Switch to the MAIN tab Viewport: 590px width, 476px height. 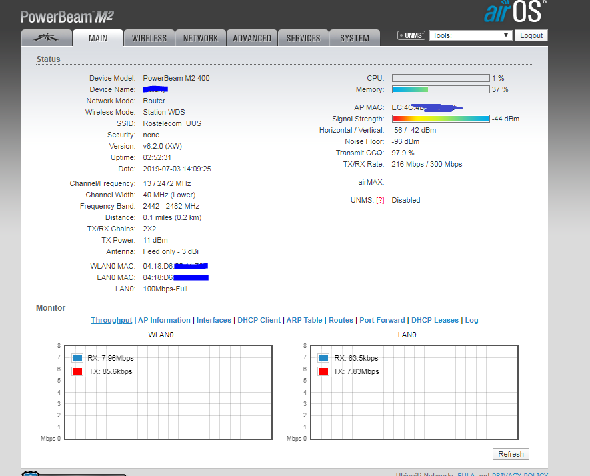(x=98, y=37)
